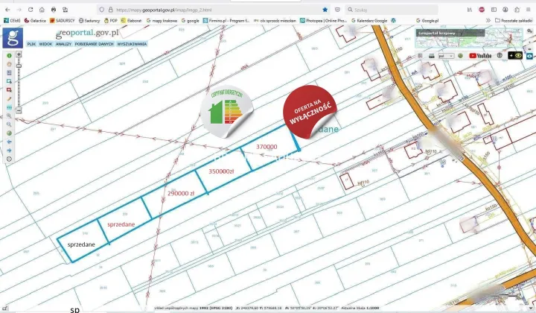Open the WIDOK menu
The height and width of the screenshot is (313, 536).
[x=45, y=44]
